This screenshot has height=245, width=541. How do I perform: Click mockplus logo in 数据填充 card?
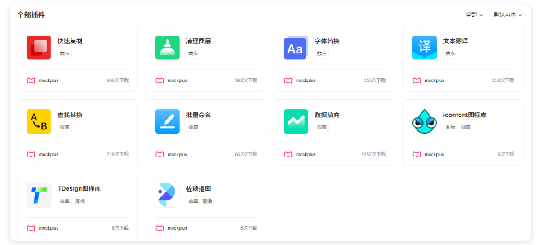point(288,154)
